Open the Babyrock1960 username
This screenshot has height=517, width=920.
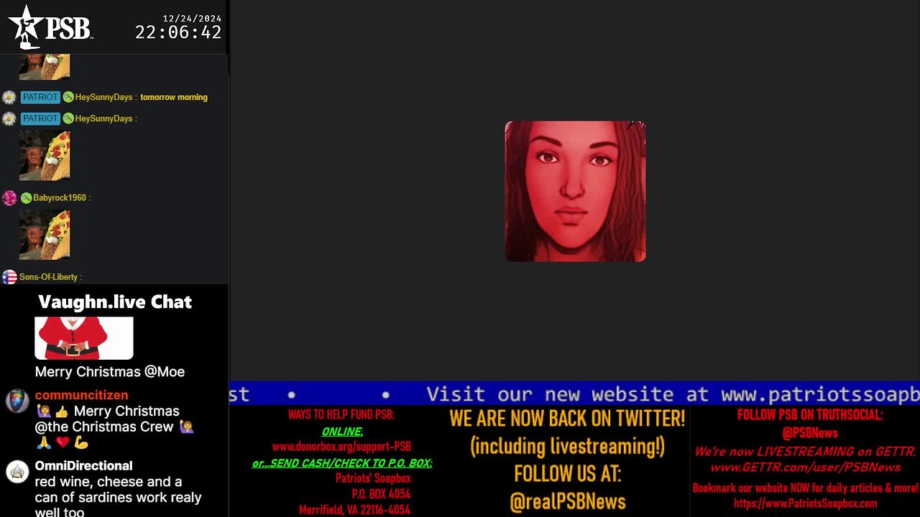[60, 198]
